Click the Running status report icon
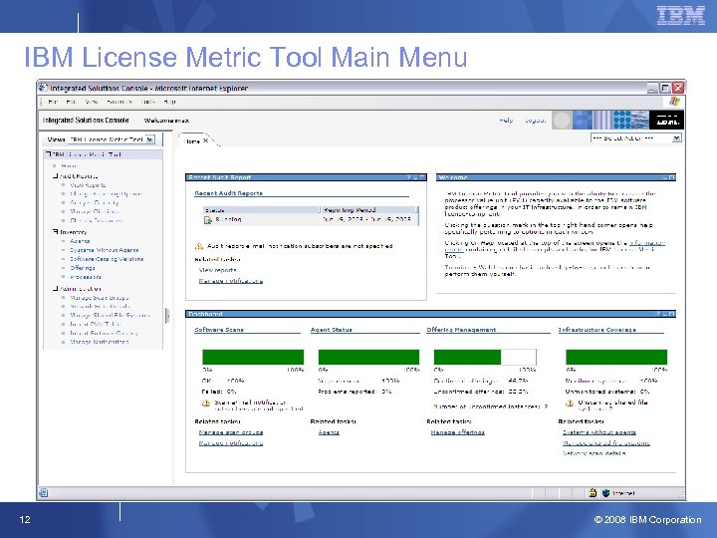This screenshot has width=717, height=538. coord(208,220)
